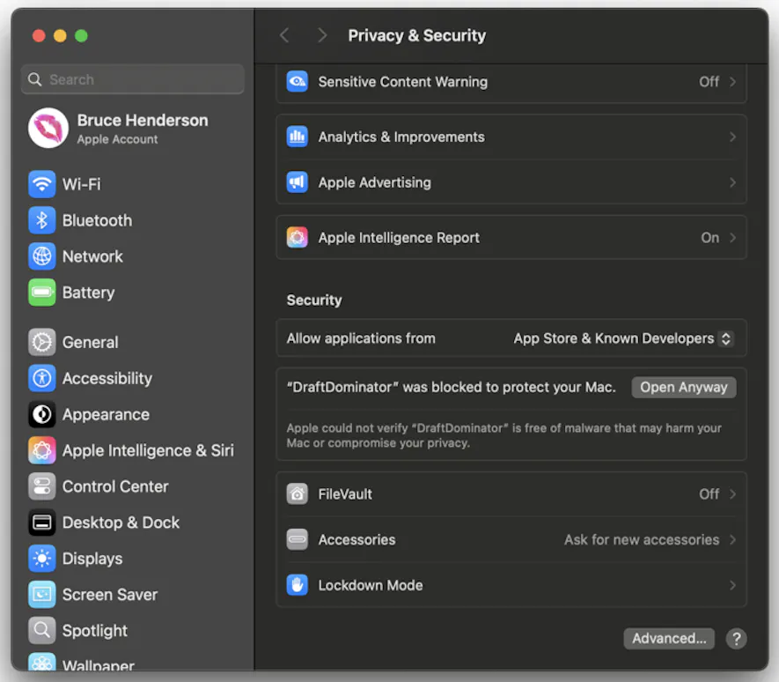Click the yellow minimize window button
Image resolution: width=779 pixels, height=682 pixels.
pyautogui.click(x=60, y=36)
